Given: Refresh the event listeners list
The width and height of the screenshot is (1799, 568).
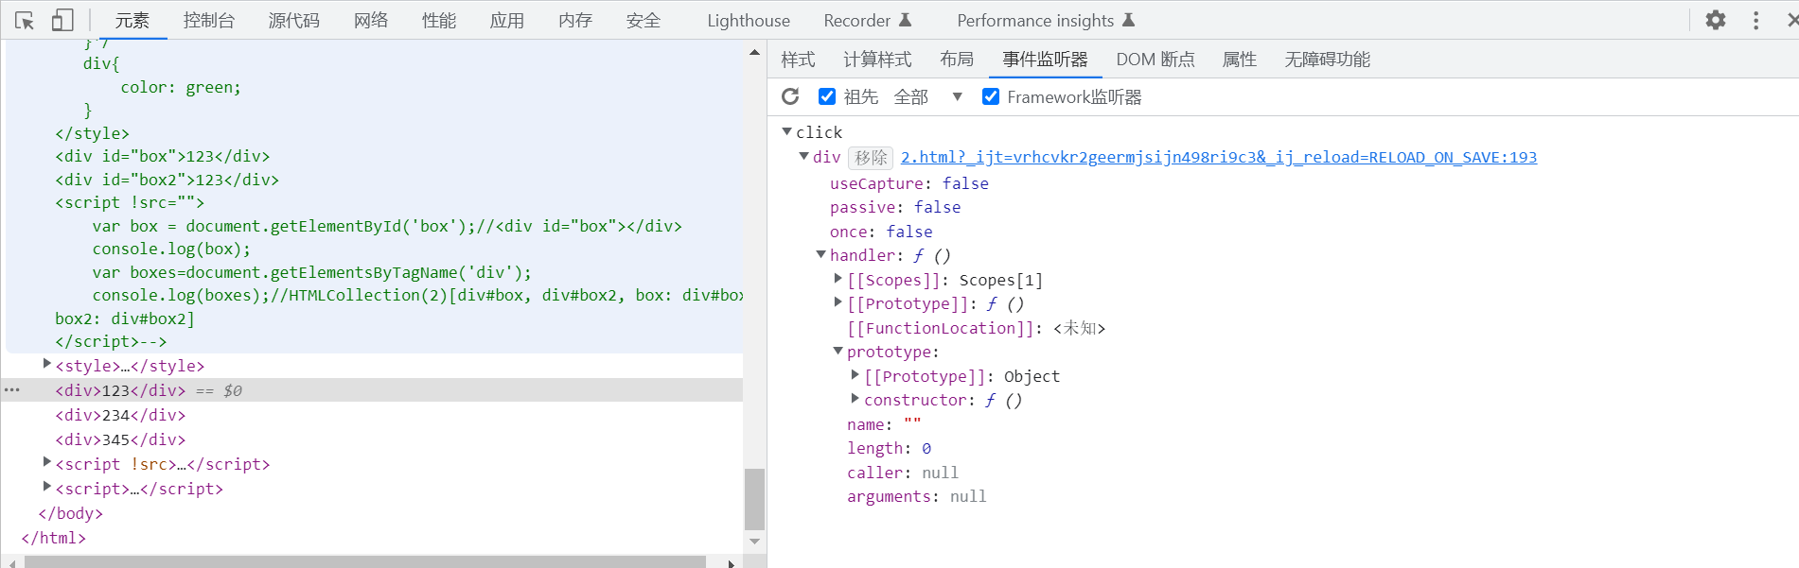Looking at the screenshot, I should click(791, 96).
